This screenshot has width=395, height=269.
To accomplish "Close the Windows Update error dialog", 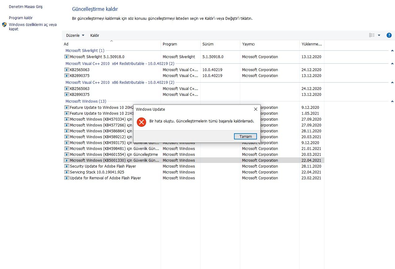I will pyautogui.click(x=255, y=109).
